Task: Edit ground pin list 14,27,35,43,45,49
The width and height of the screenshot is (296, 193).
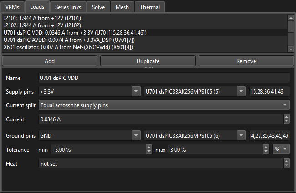Action: coord(270,136)
